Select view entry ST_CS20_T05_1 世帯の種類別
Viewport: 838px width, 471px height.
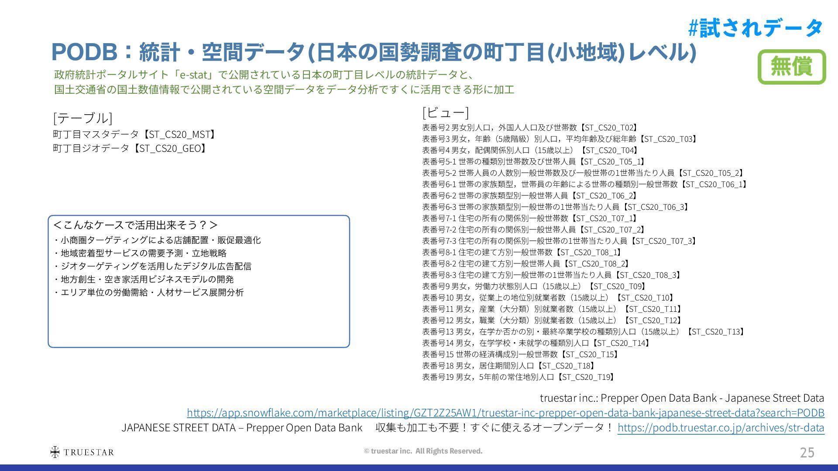(534, 161)
